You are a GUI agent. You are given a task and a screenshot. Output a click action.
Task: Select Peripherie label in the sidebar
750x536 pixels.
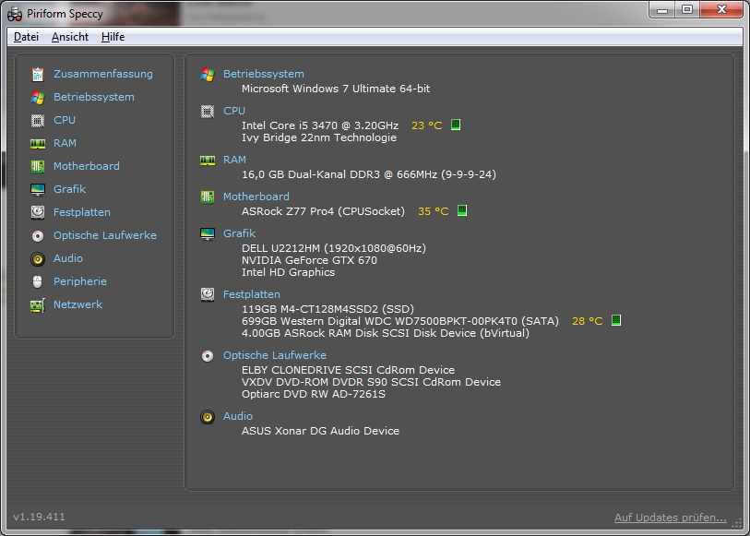pyautogui.click(x=80, y=281)
